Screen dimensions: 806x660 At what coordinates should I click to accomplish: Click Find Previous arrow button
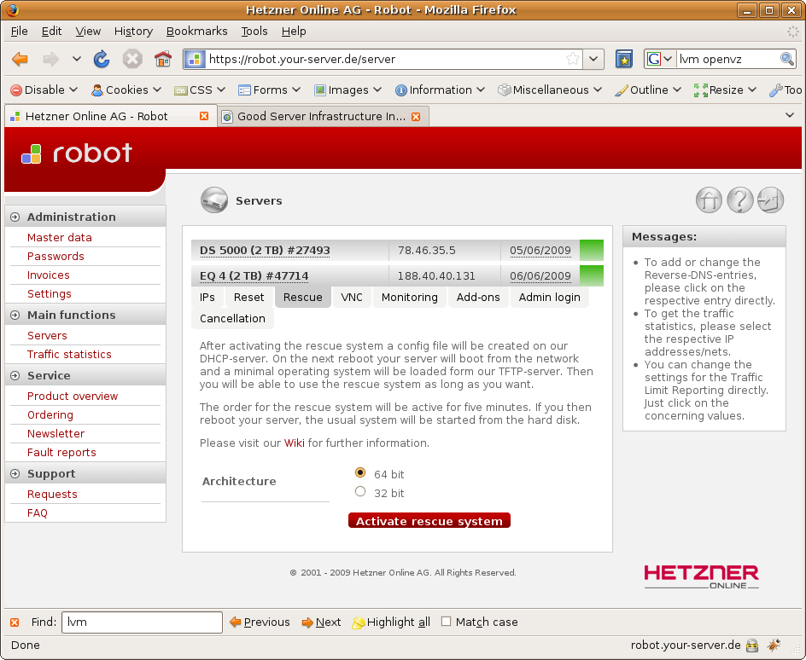[260, 622]
